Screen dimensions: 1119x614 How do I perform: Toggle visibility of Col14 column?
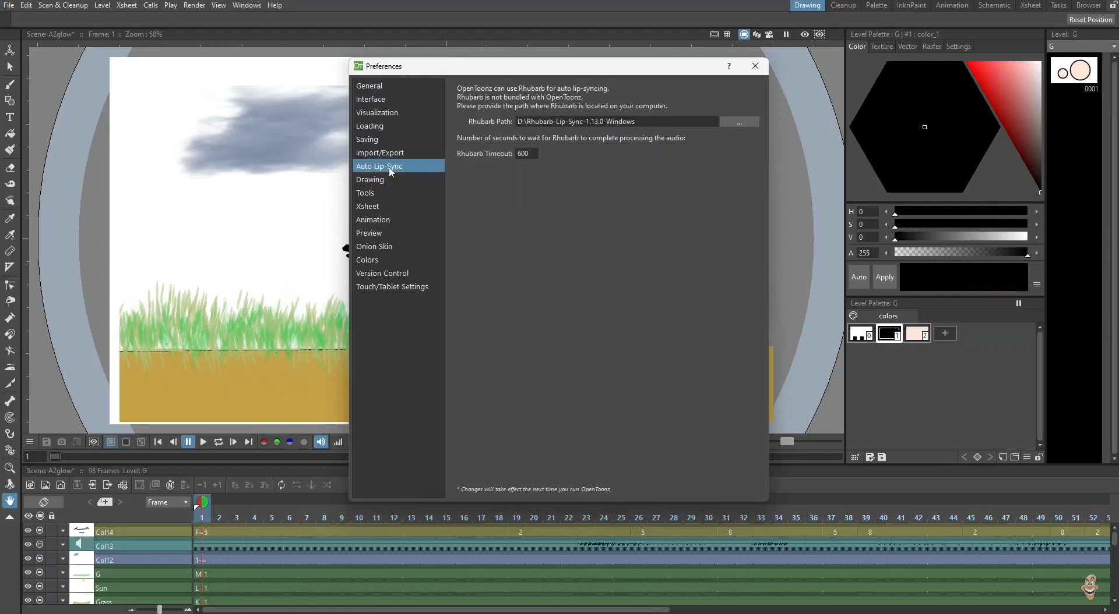coord(27,531)
